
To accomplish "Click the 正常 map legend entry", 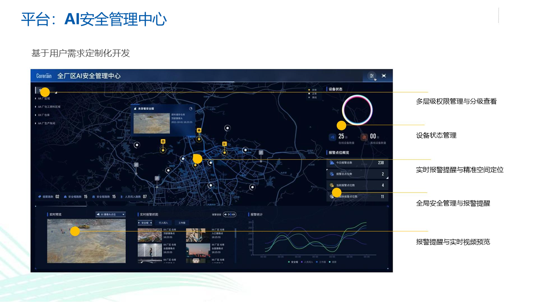I will 312,94.
